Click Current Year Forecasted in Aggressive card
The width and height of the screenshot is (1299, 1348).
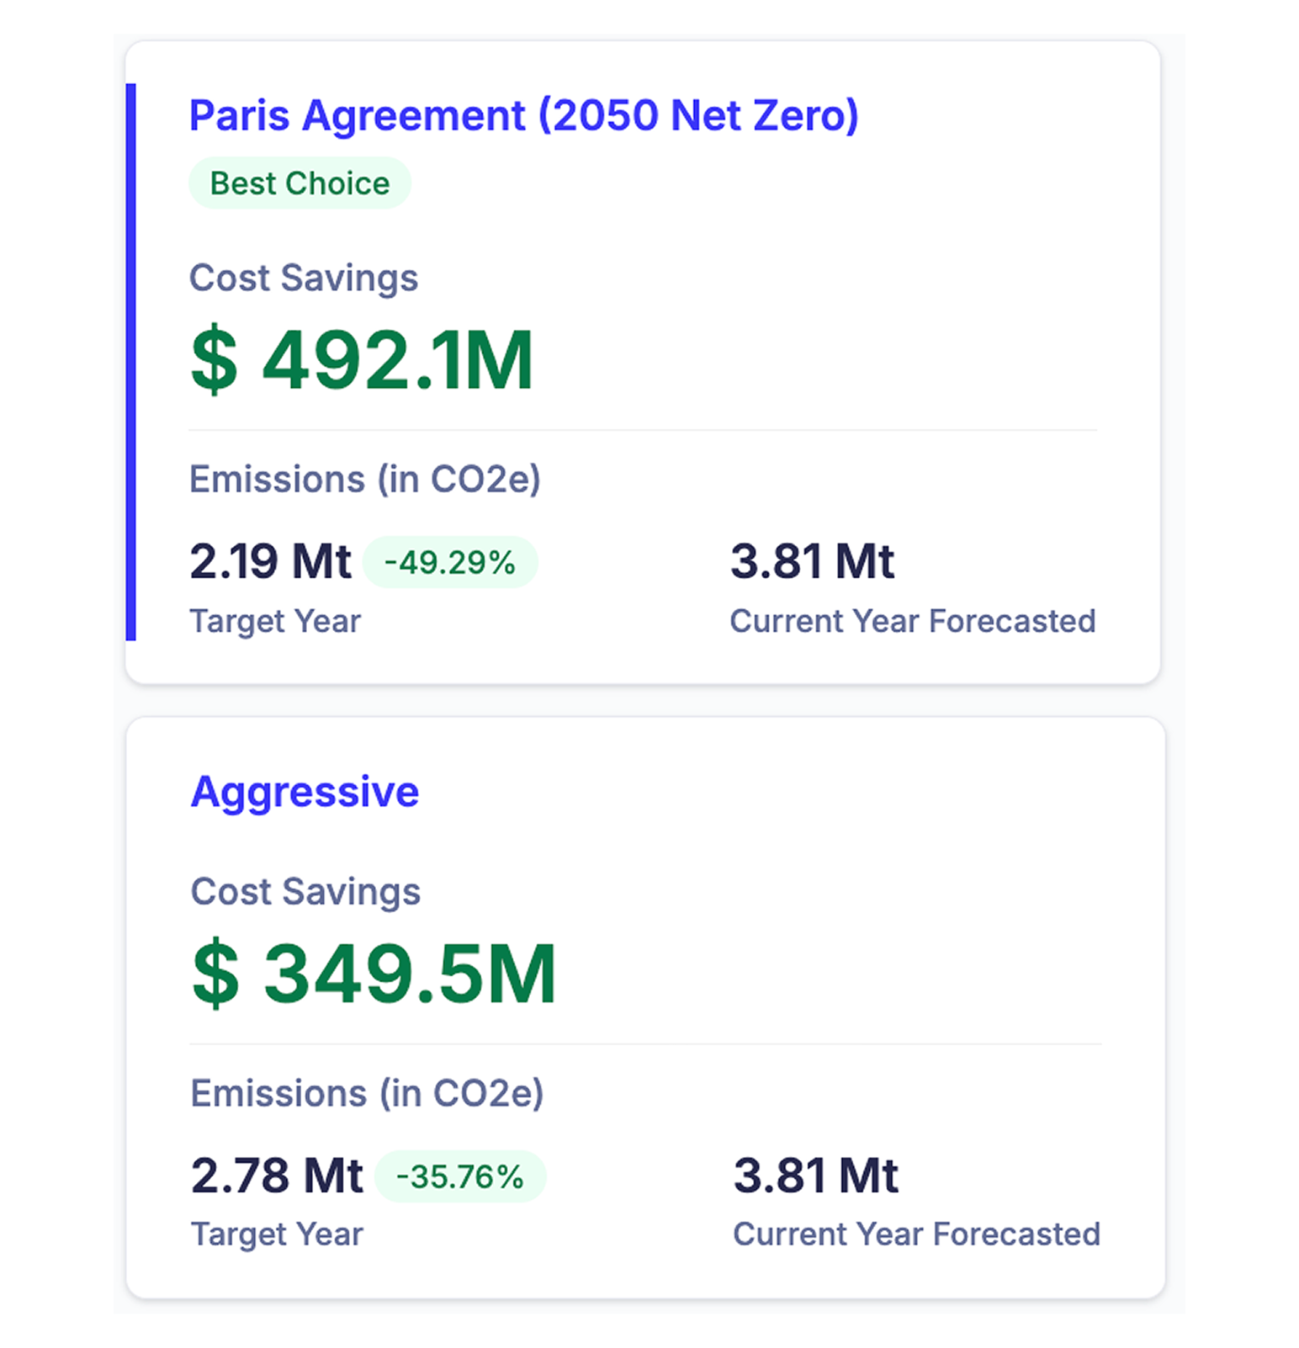pyautogui.click(x=917, y=1234)
